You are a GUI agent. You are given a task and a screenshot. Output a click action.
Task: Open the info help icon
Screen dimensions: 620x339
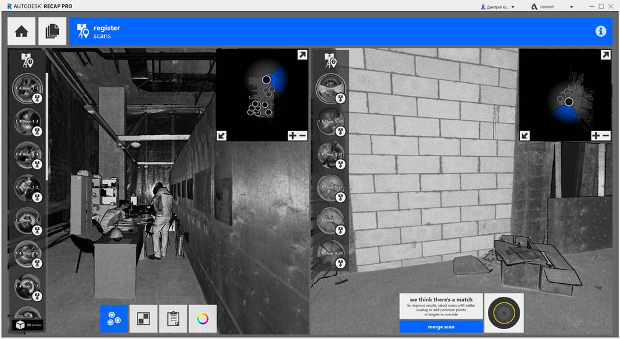(601, 31)
